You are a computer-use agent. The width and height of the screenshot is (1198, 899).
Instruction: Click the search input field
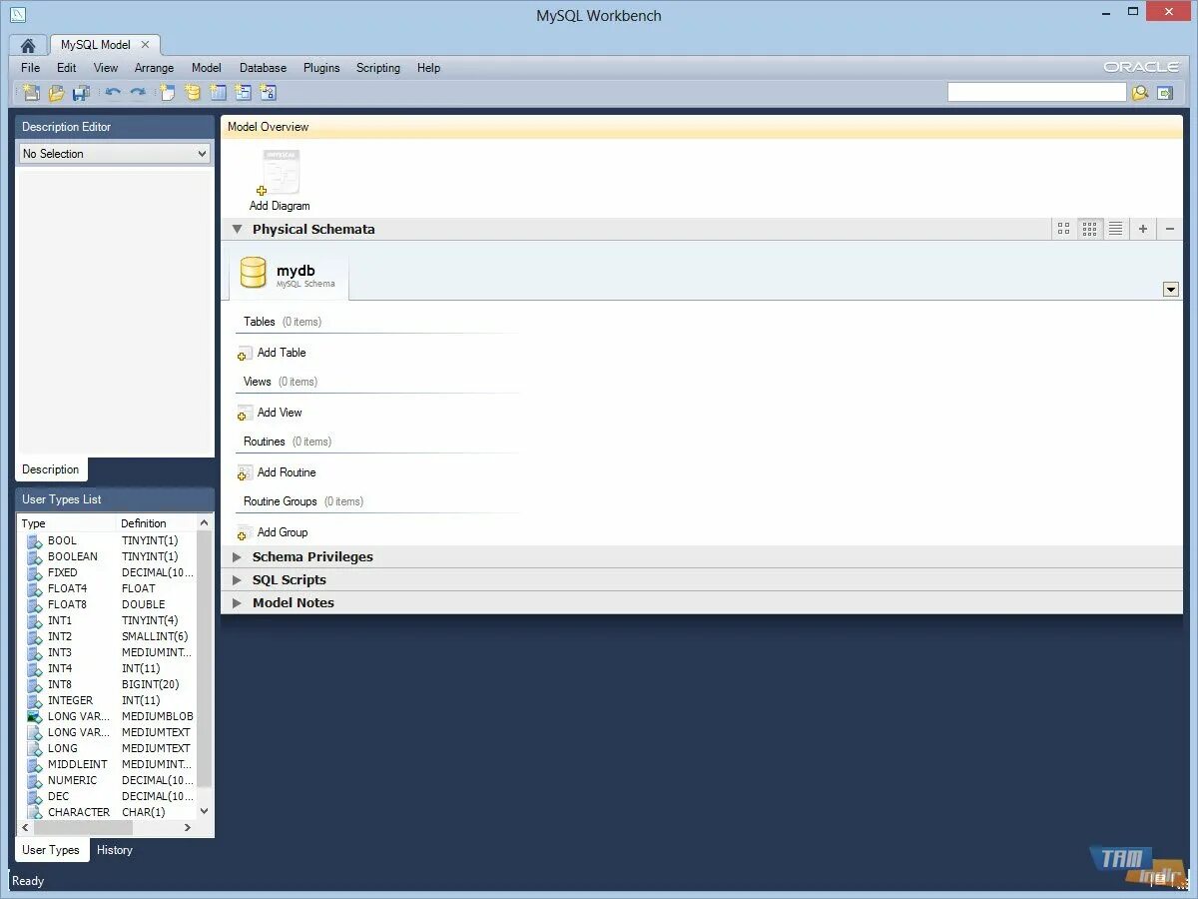coord(1036,92)
